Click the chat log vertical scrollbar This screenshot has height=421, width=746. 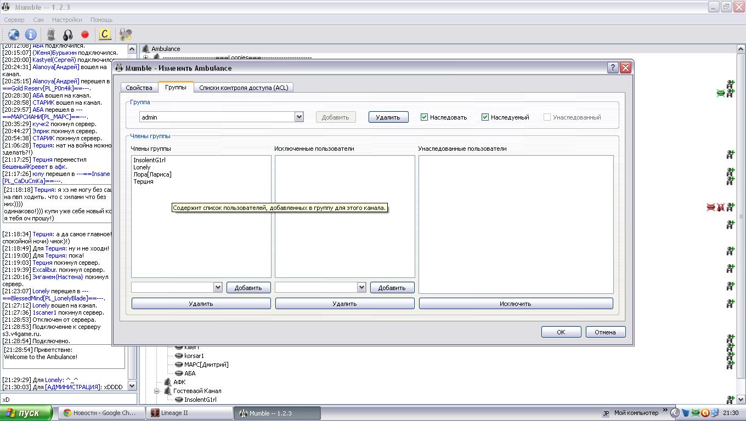132,219
